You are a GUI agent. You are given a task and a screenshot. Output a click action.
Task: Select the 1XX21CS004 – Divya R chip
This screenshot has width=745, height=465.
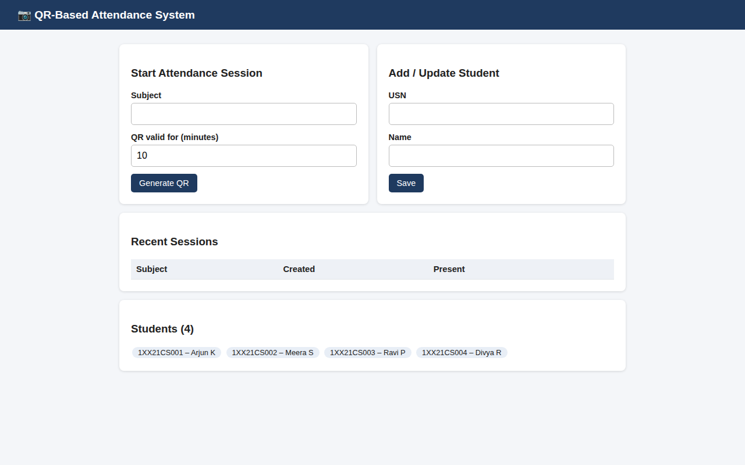462,352
